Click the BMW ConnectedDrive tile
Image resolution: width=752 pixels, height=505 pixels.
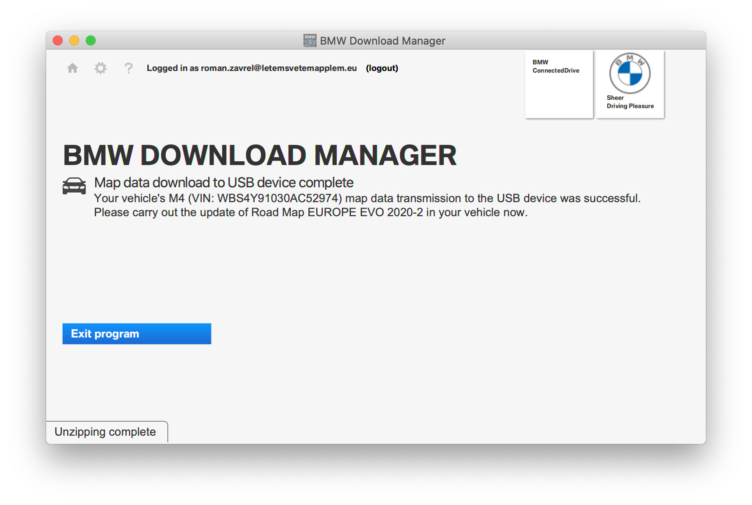pos(559,85)
